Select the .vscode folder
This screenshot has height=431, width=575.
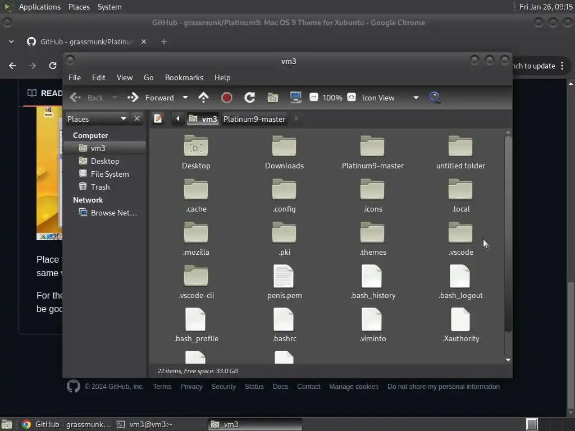[460, 238]
